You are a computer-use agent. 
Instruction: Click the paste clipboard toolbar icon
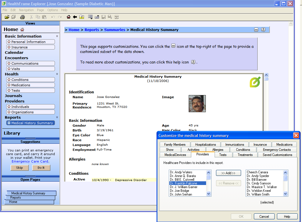[44, 17]
